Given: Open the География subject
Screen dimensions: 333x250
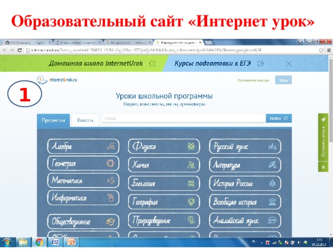Looking at the screenshot, I should (164, 202).
